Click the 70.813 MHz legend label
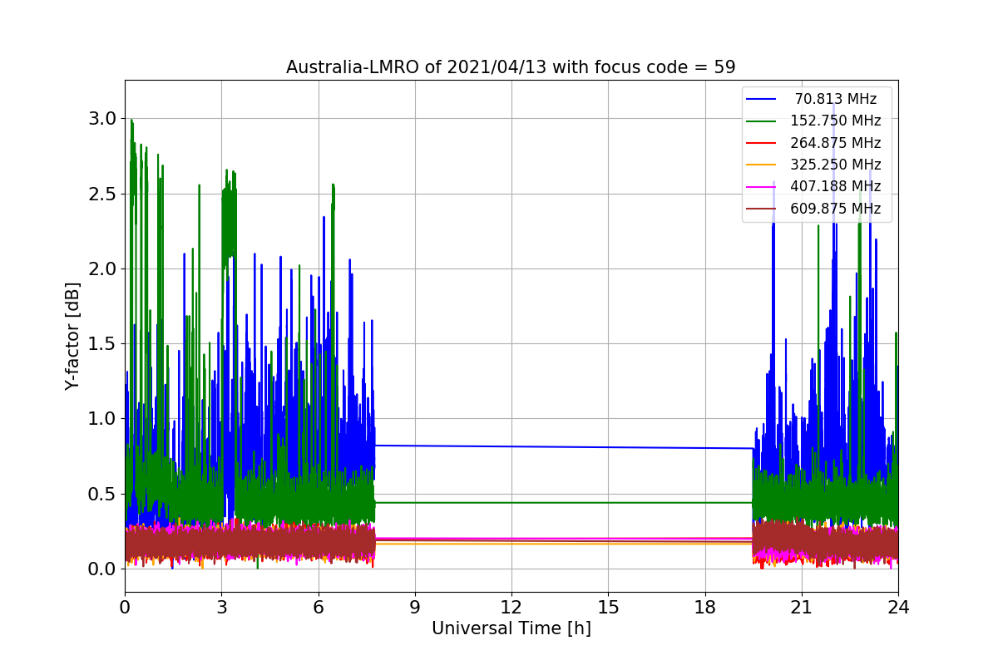Screen dimensions: 998x665 tap(836, 99)
